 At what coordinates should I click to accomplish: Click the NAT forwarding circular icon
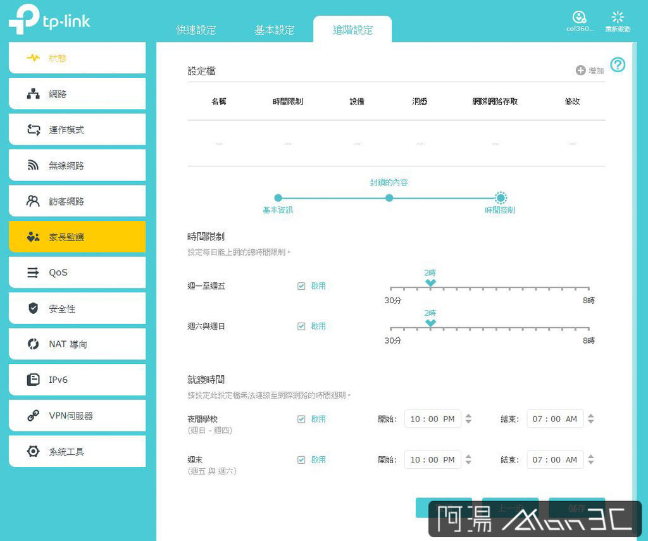(x=33, y=344)
